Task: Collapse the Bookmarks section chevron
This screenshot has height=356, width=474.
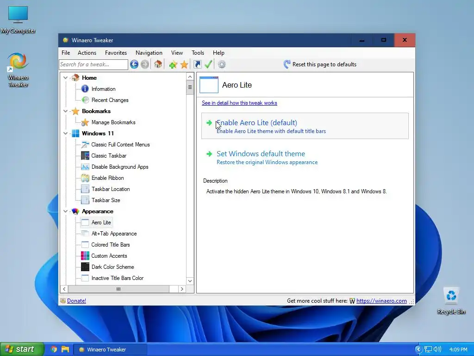Action: point(65,111)
